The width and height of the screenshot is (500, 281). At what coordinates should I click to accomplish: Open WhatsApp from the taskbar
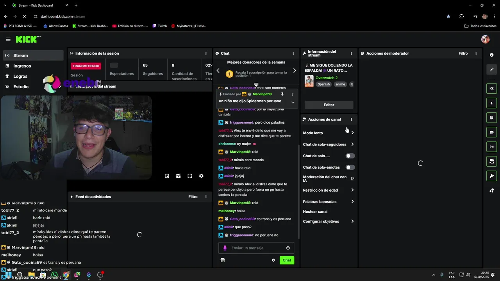[54, 275]
